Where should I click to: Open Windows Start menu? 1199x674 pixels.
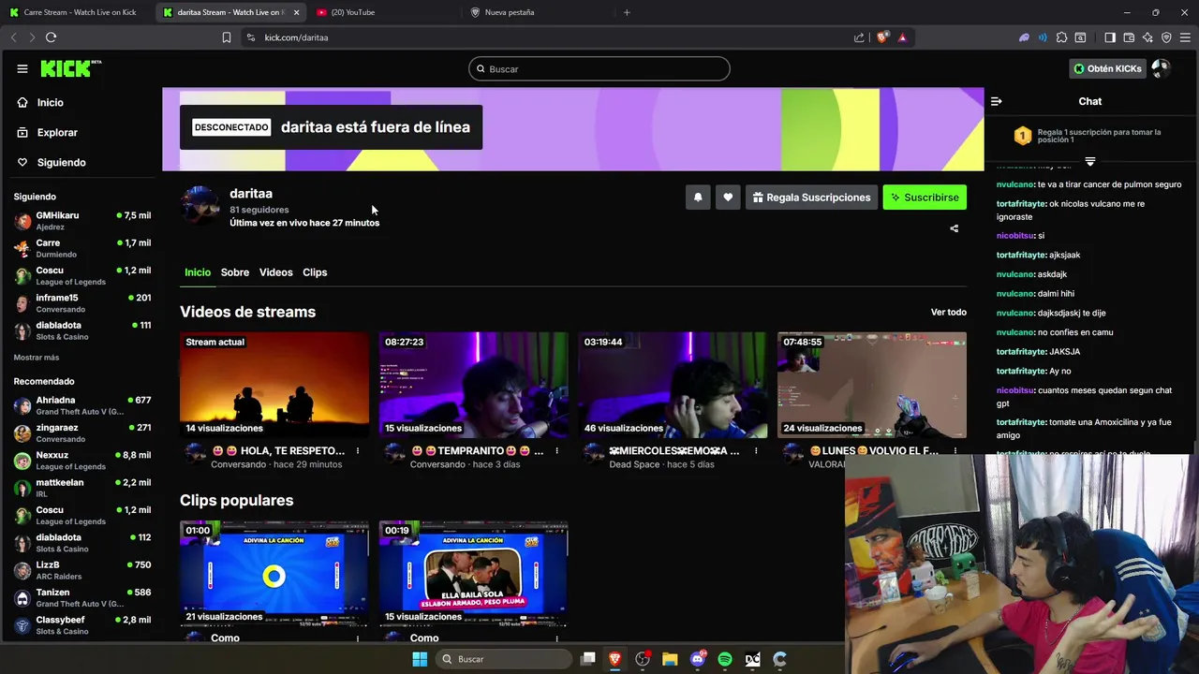[x=419, y=659]
